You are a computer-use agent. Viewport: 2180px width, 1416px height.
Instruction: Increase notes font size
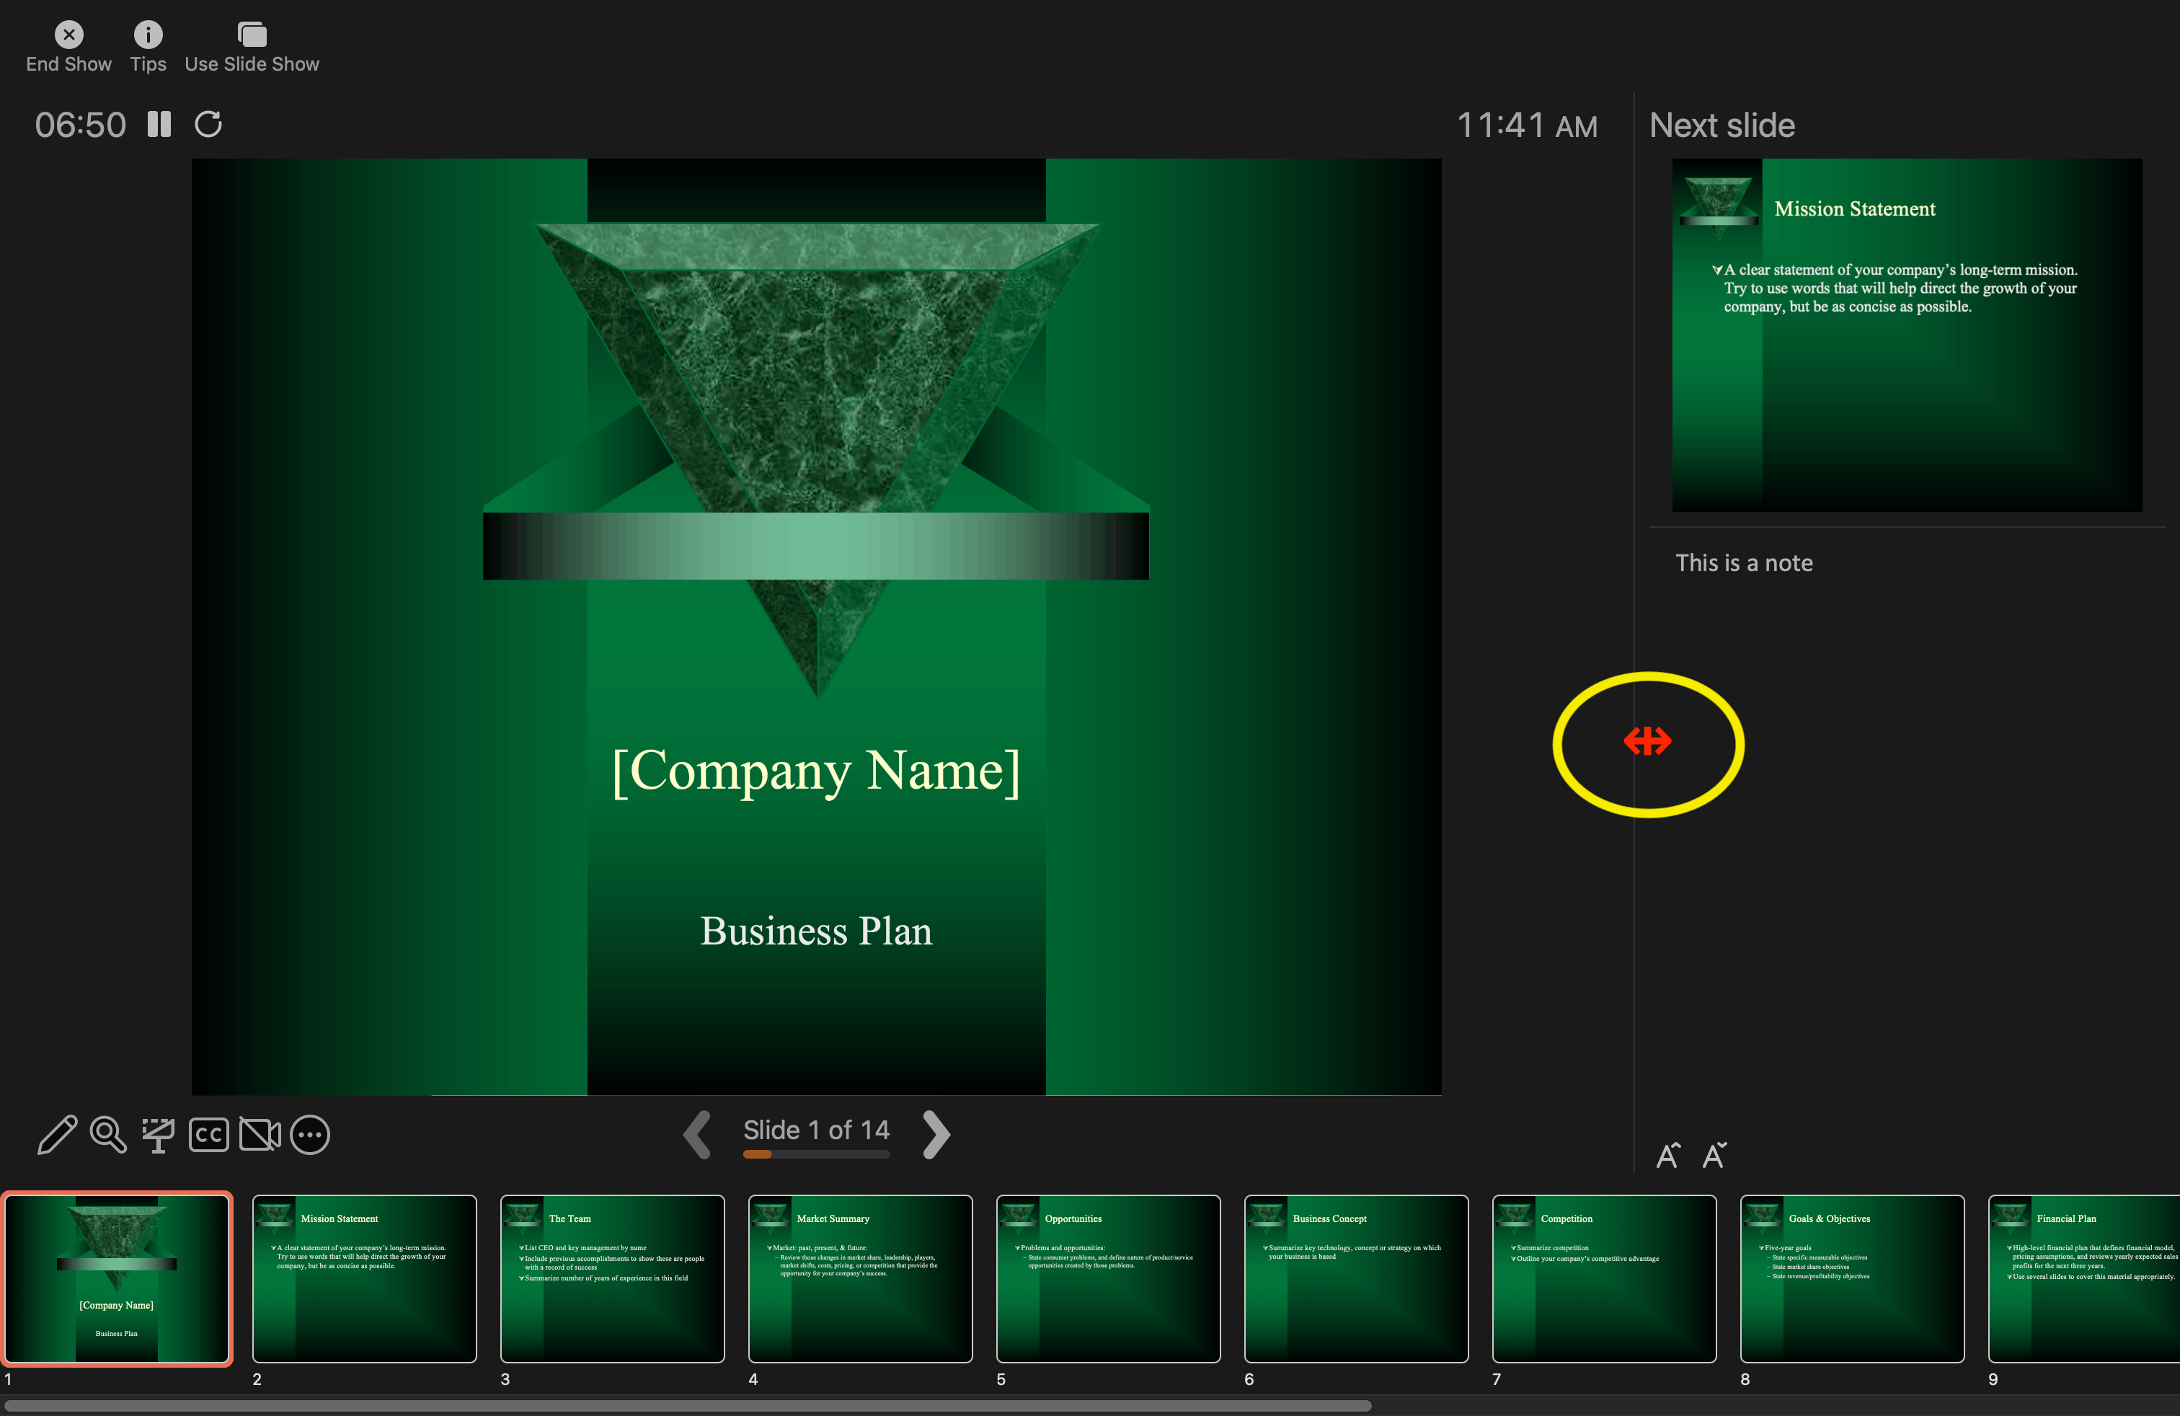1668,1155
